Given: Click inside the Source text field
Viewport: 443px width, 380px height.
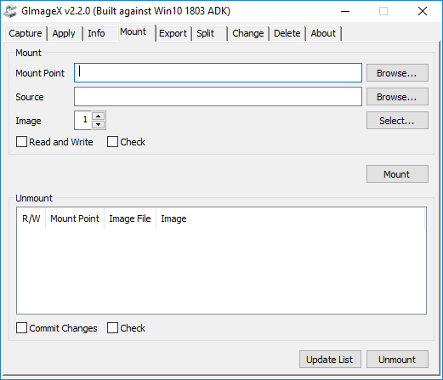Looking at the screenshot, I should (218, 97).
